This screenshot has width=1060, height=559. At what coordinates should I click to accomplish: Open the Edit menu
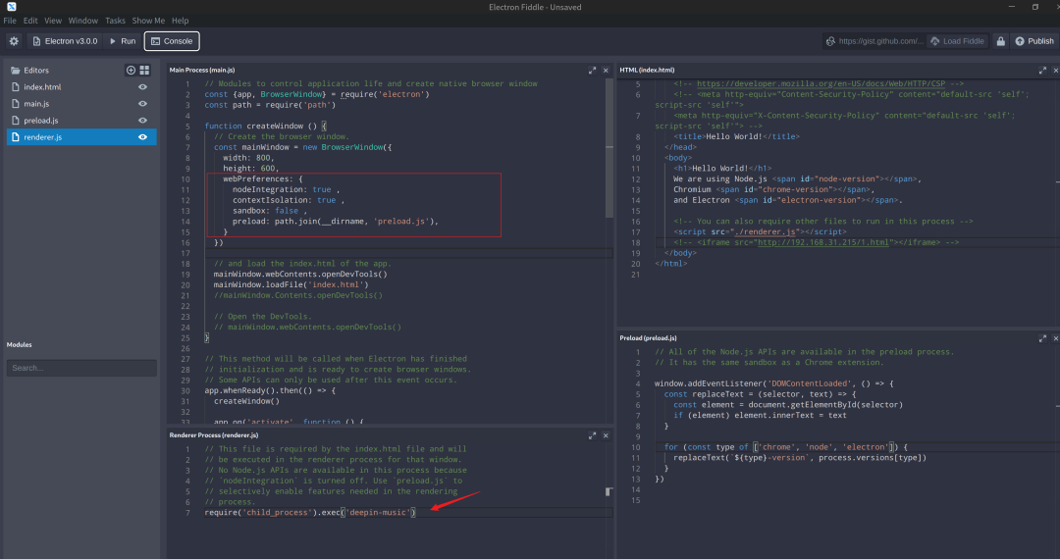coord(30,21)
